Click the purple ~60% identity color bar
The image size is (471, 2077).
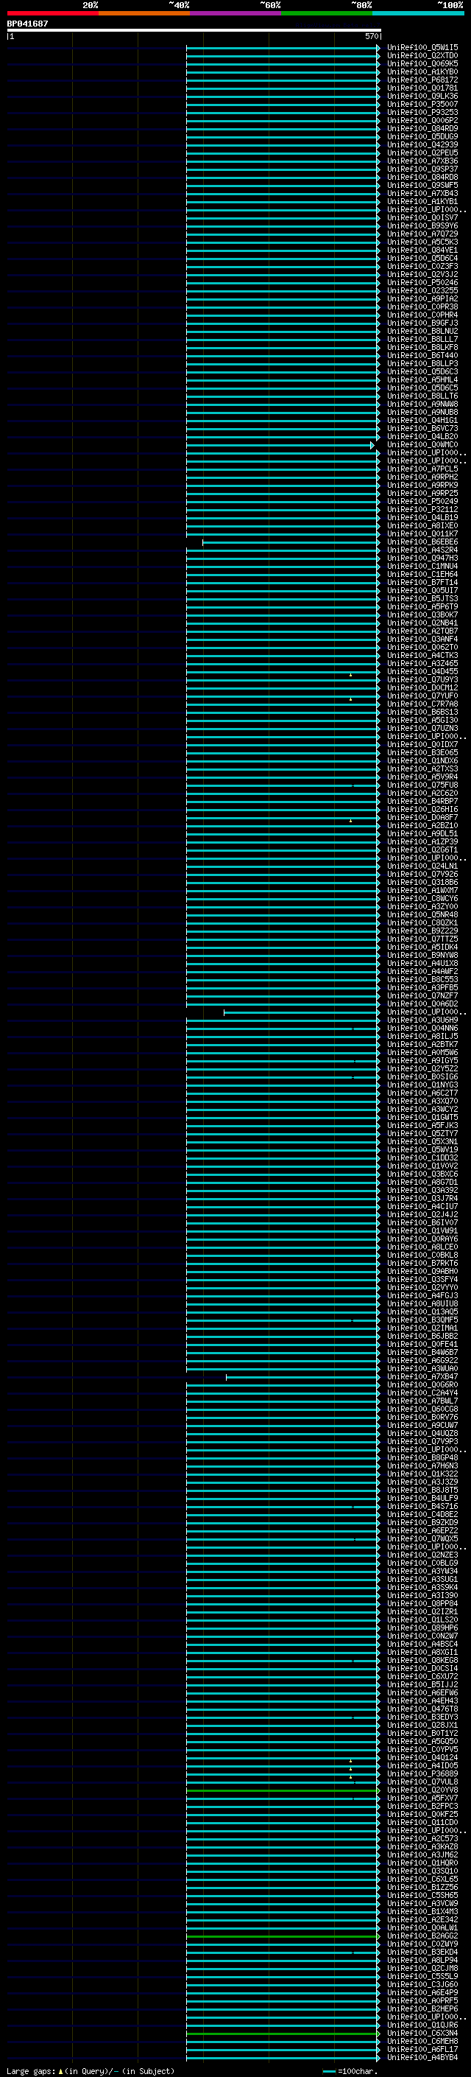(235, 13)
